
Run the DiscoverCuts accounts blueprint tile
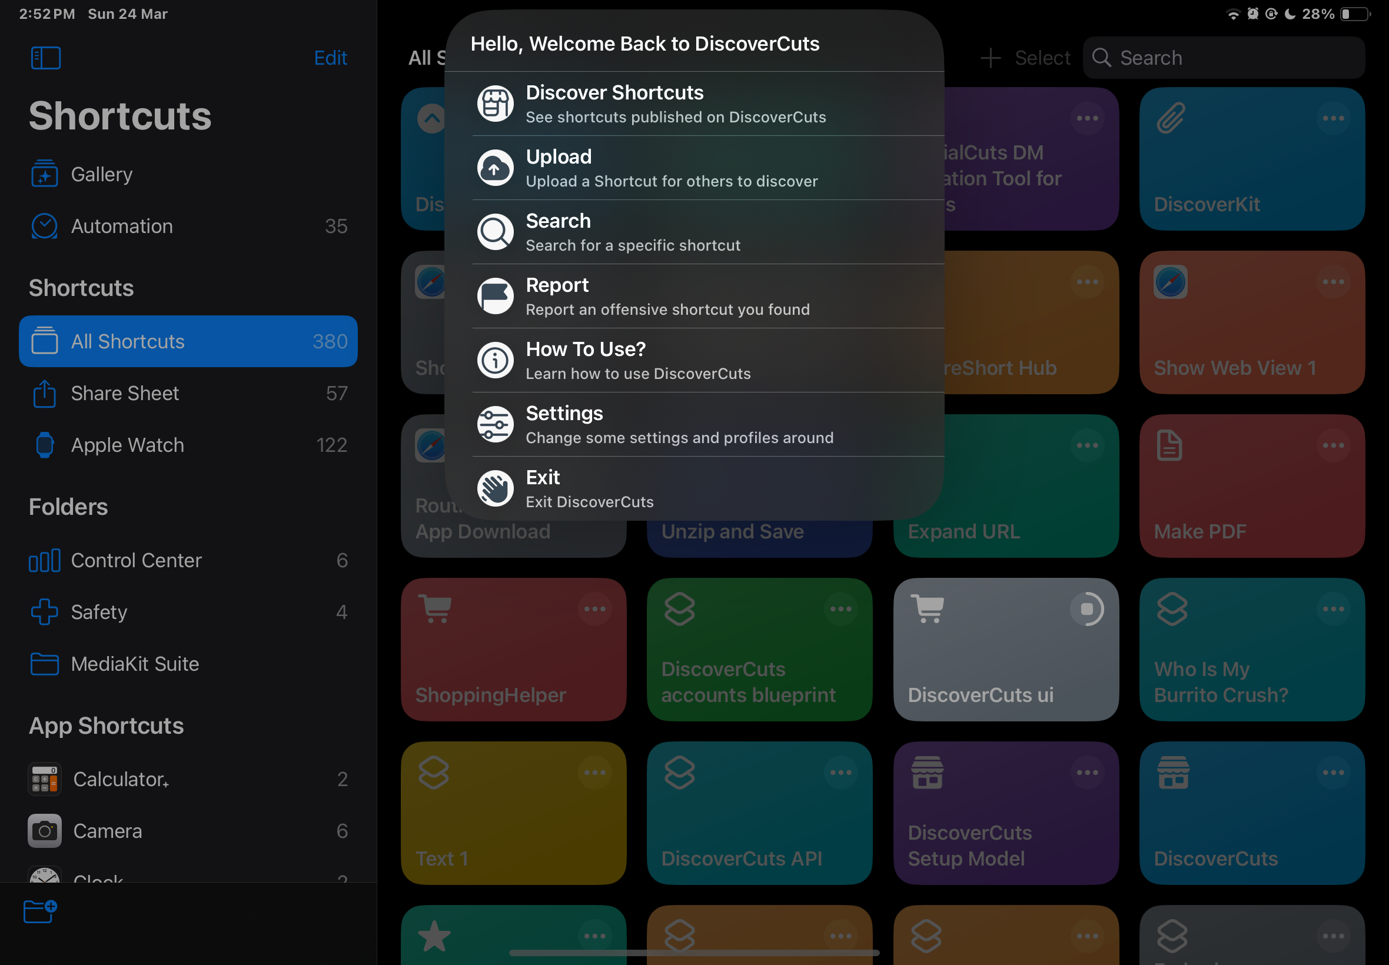coord(759,650)
